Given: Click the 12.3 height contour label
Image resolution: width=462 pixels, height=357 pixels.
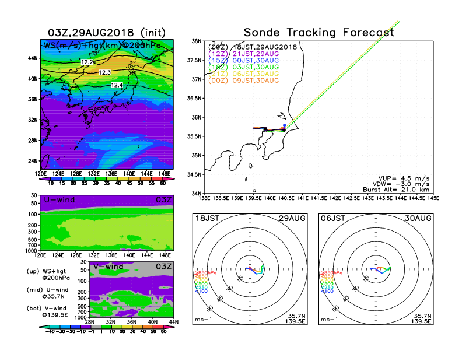Looking at the screenshot, I should tap(104, 72).
